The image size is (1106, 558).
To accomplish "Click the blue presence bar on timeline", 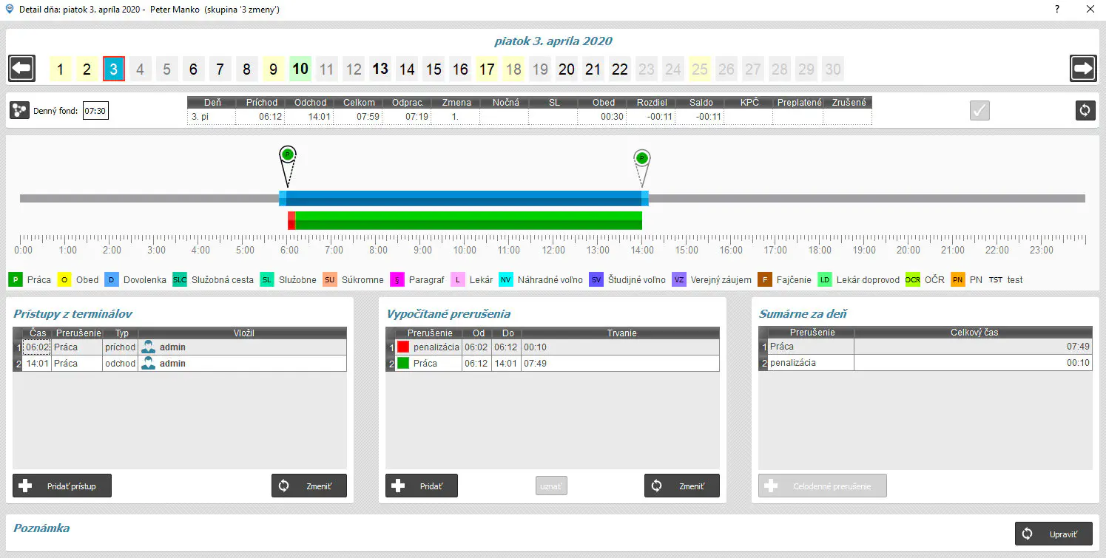I will click(464, 198).
